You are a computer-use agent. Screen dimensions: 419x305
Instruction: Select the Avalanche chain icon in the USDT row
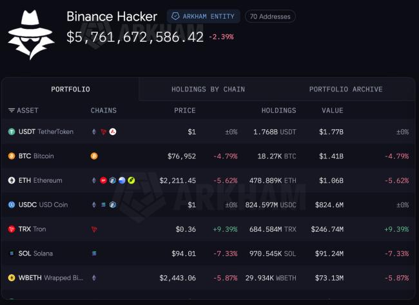[113, 131]
